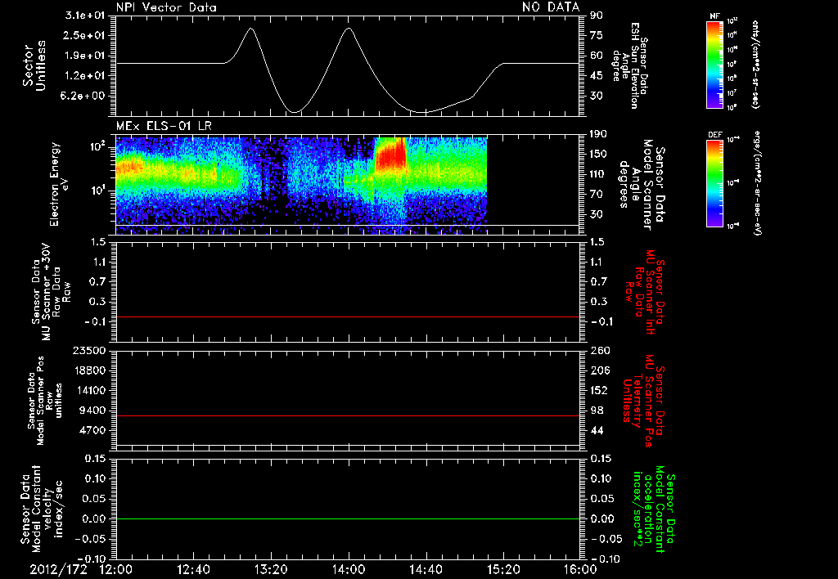The image size is (838, 579).
Task: Click the "Model Scanner Pos Raw unitless" label
Action: coord(45,401)
